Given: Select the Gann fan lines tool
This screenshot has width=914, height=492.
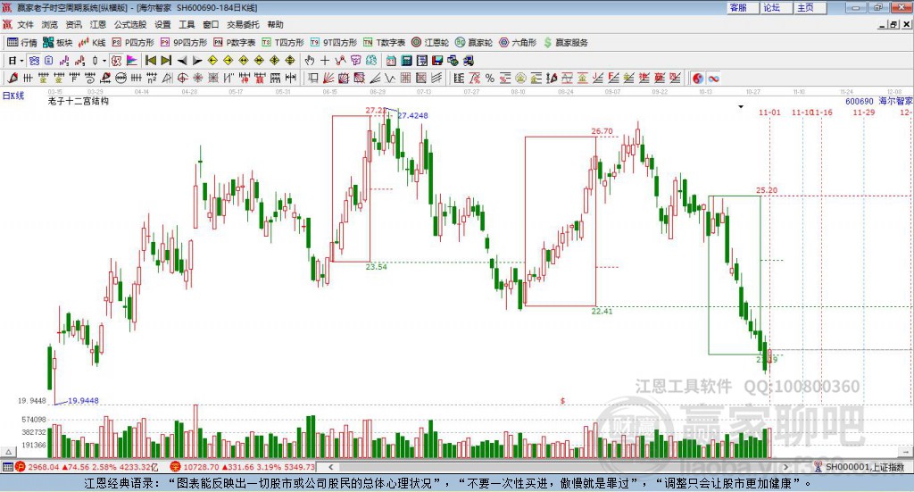Looking at the screenshot, I should tap(328, 78).
